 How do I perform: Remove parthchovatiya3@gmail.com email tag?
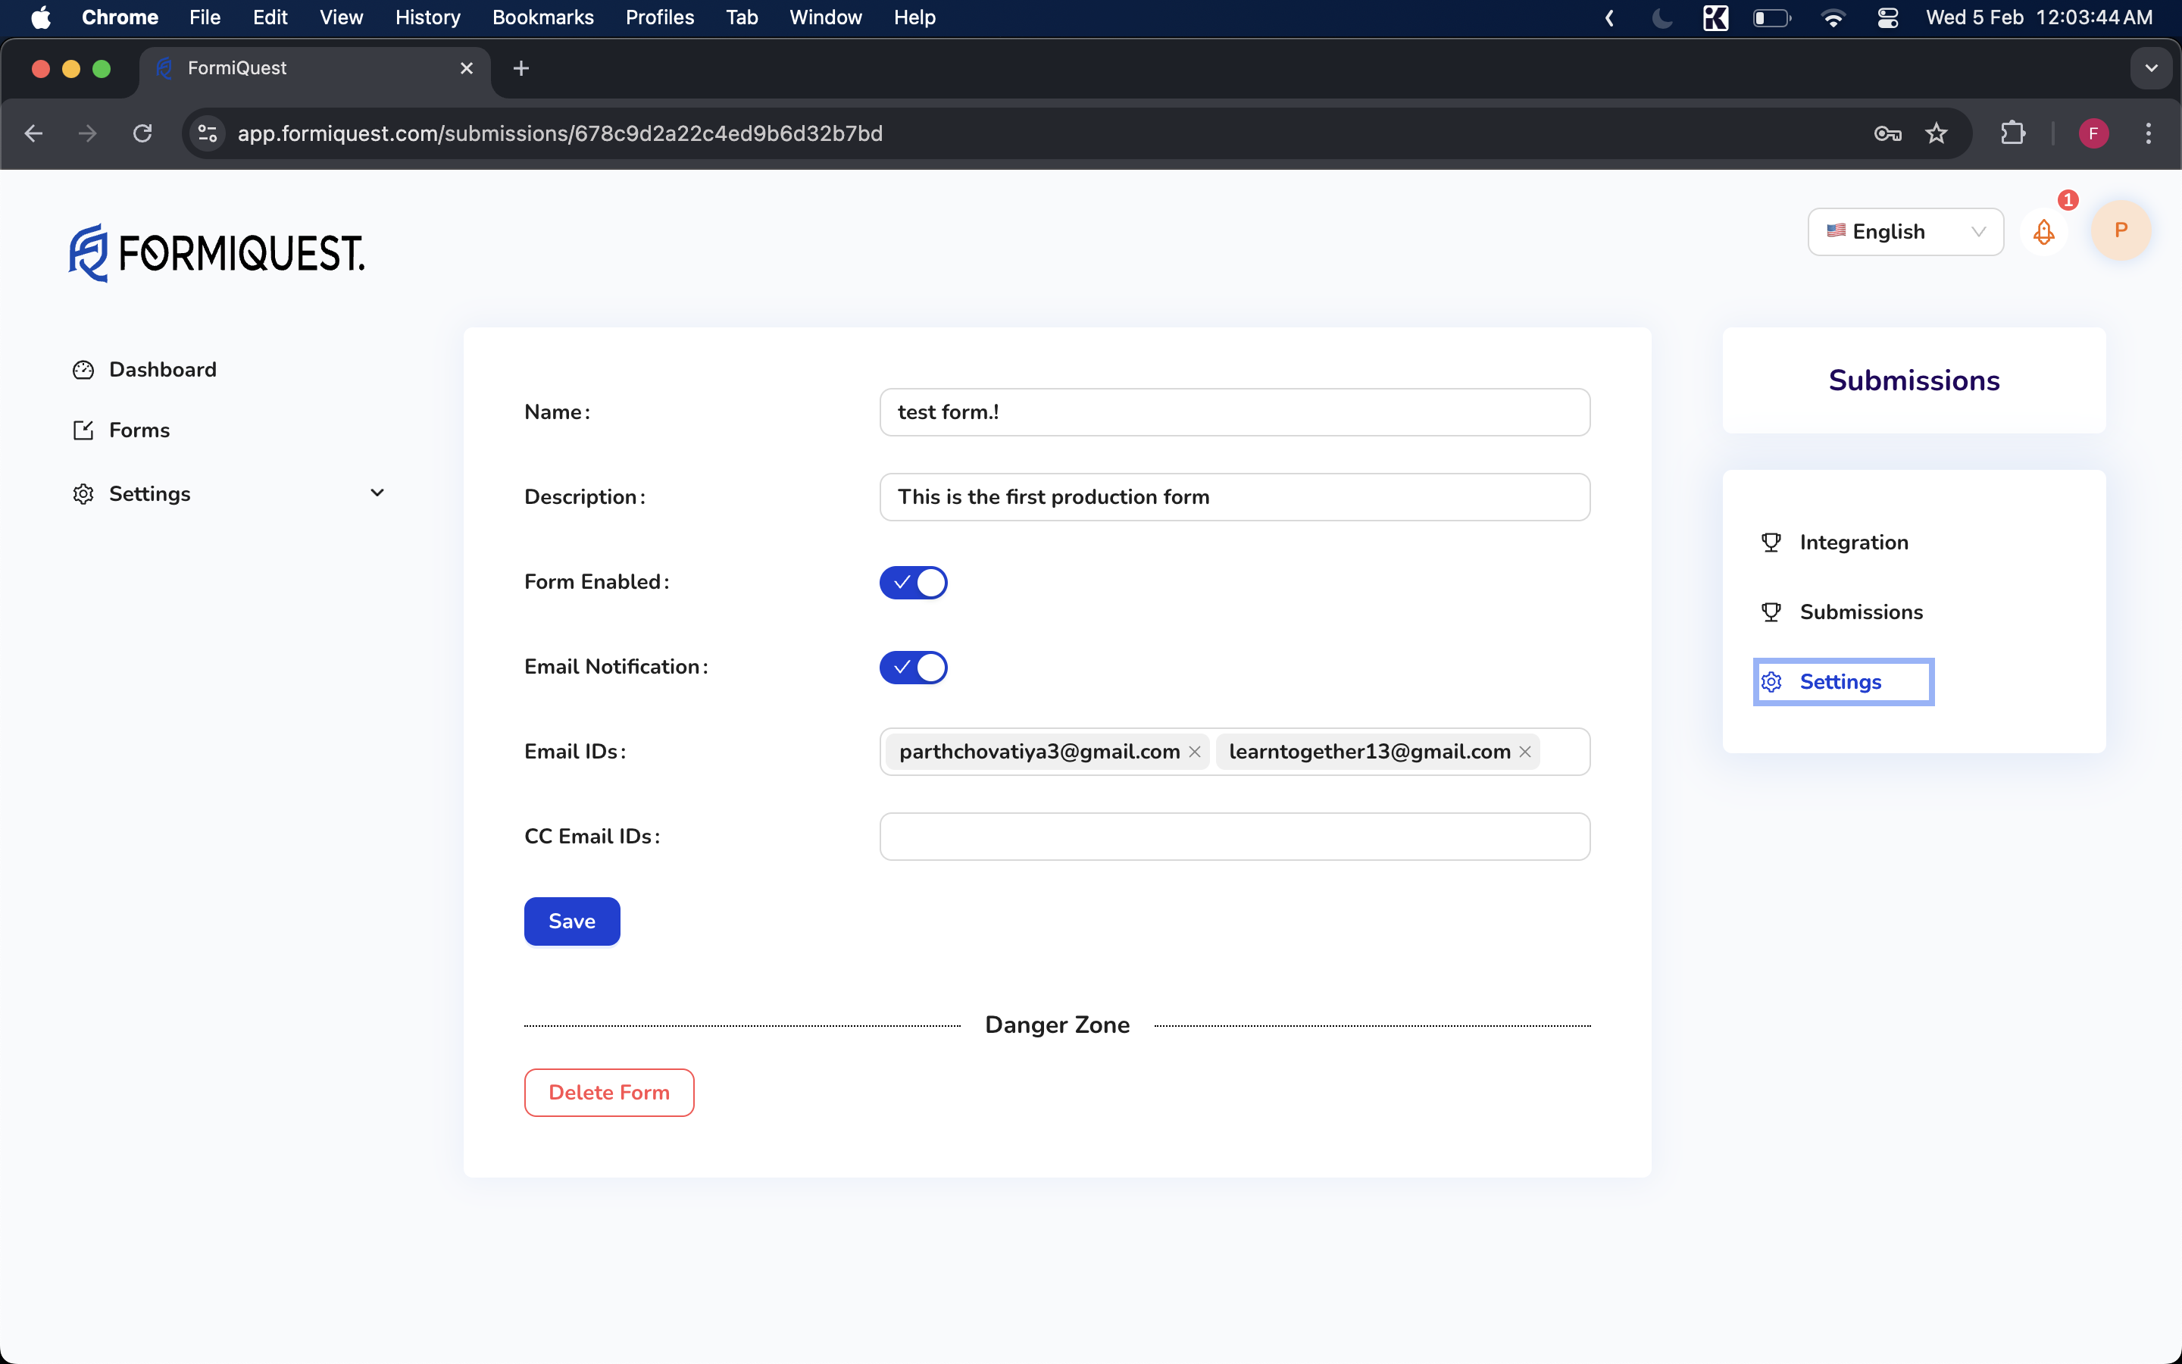click(x=1195, y=752)
